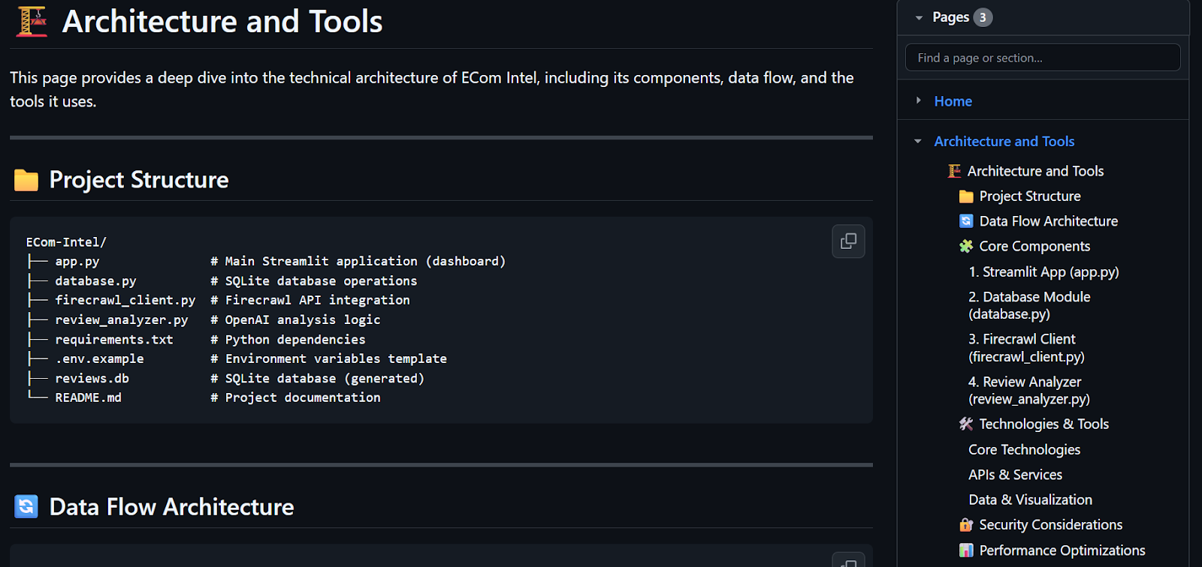
Task: Click review_analyzer.py in the file tree
Action: point(122,319)
